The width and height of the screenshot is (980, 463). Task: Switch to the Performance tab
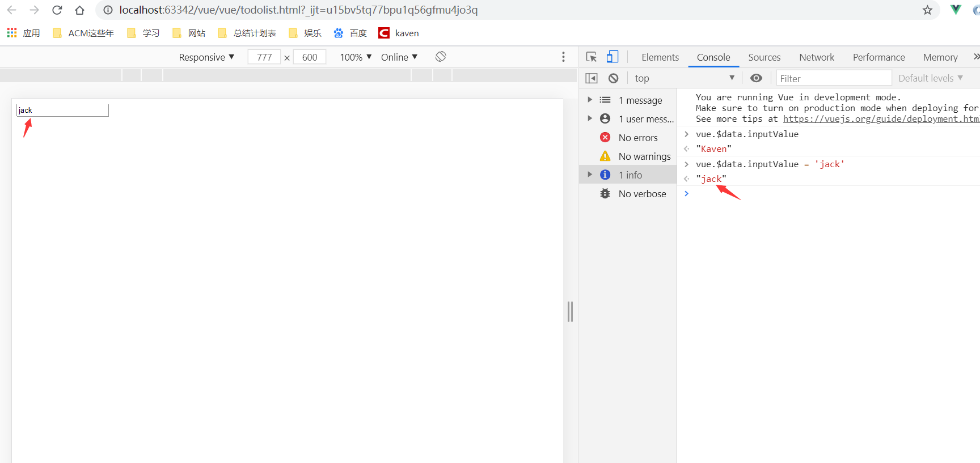[x=879, y=57]
